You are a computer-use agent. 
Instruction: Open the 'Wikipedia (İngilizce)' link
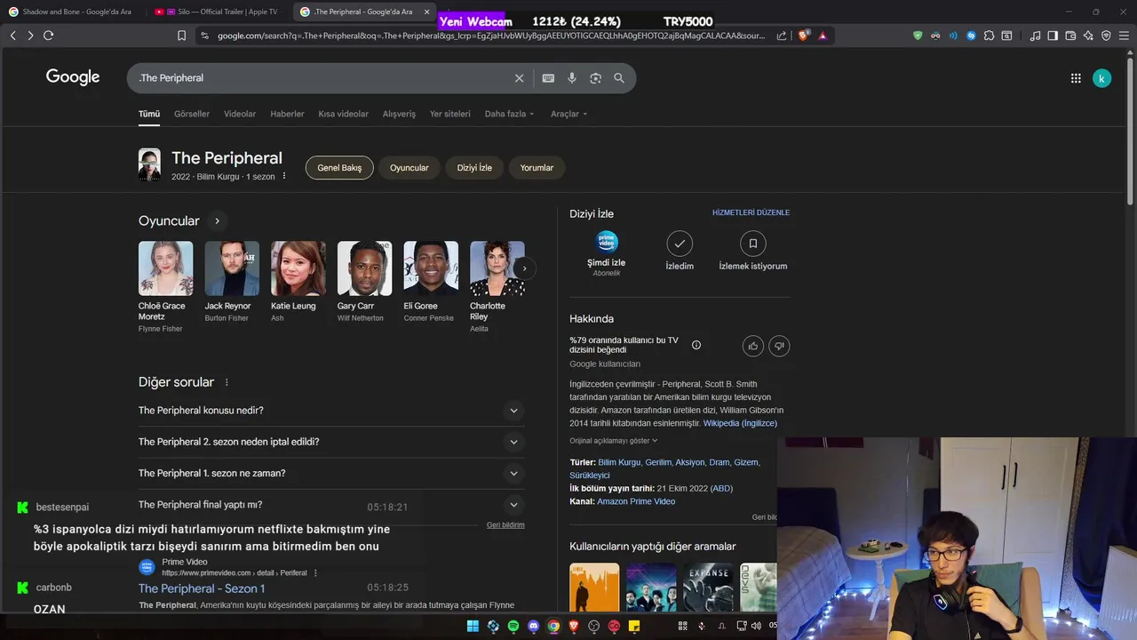(740, 423)
